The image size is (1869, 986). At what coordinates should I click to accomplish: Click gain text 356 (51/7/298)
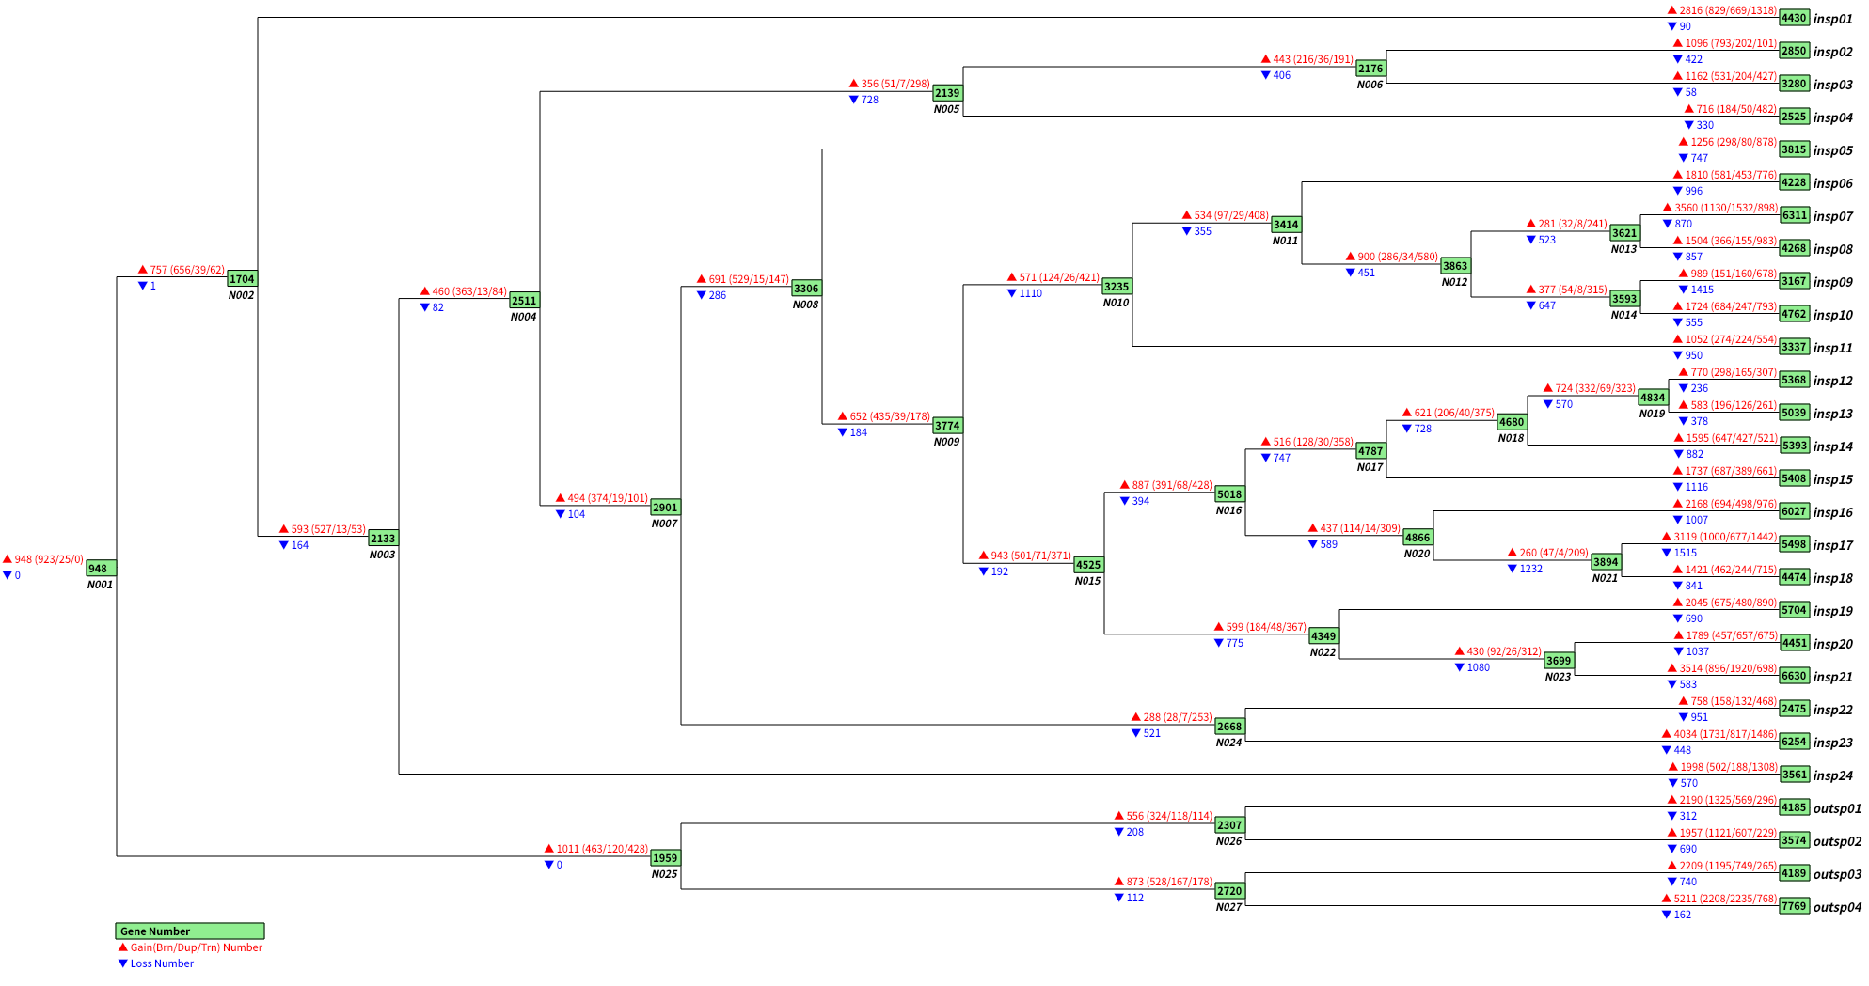point(895,84)
